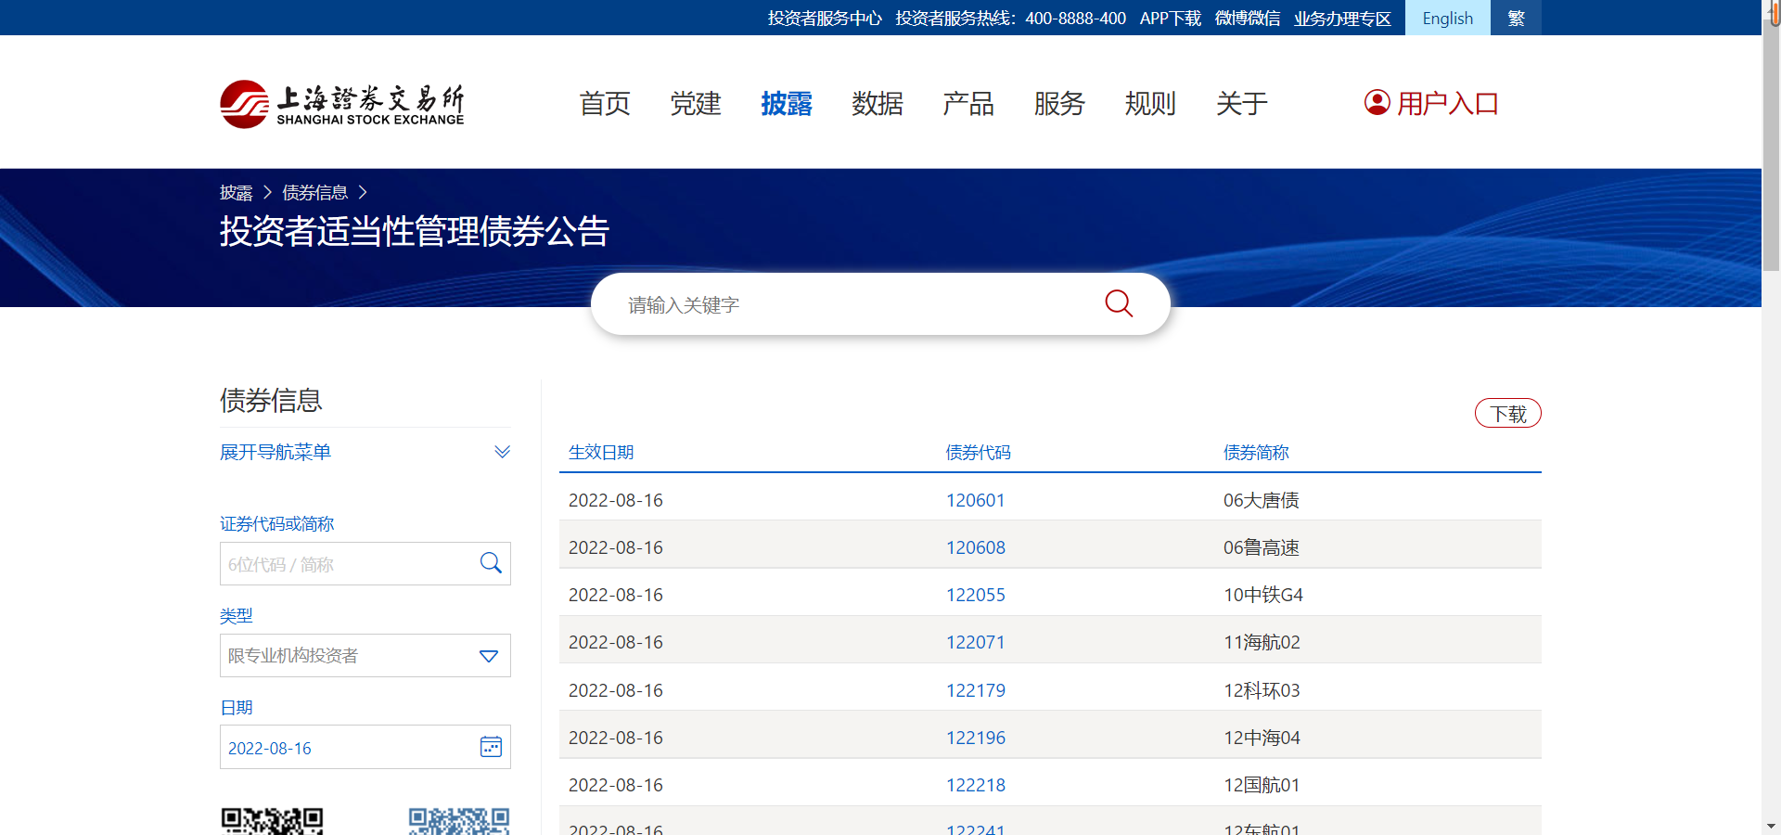Click the blue QR code image
This screenshot has width=1781, height=835.
click(x=459, y=821)
